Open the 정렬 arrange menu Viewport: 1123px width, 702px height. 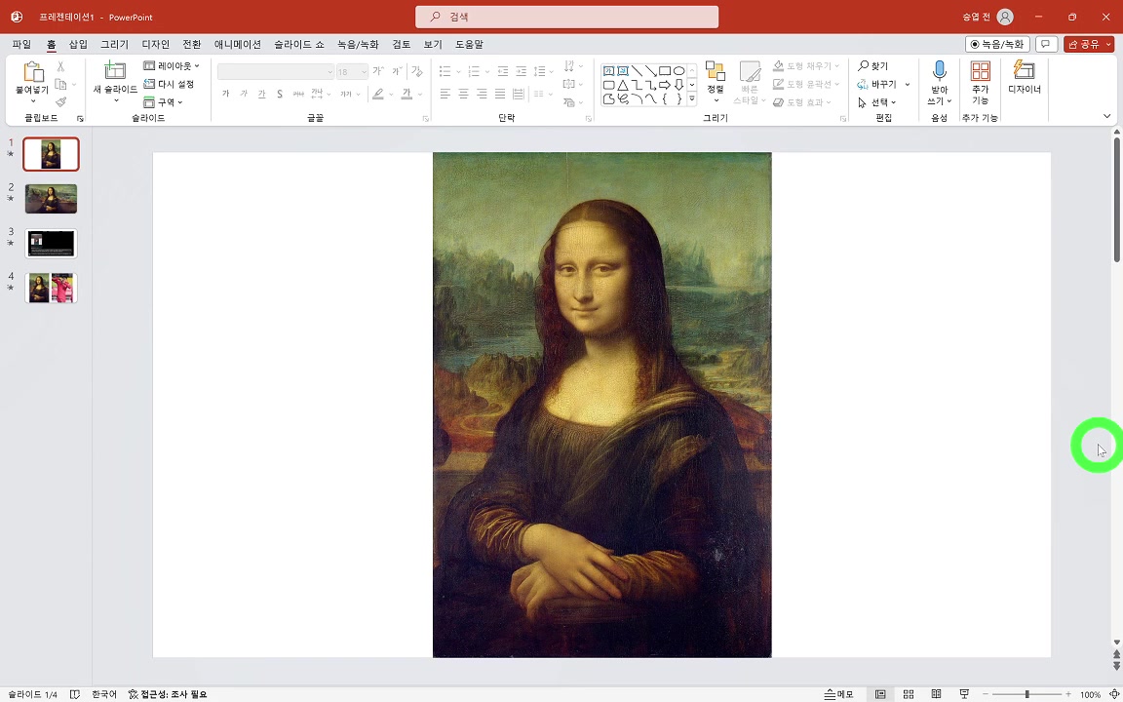point(715,82)
